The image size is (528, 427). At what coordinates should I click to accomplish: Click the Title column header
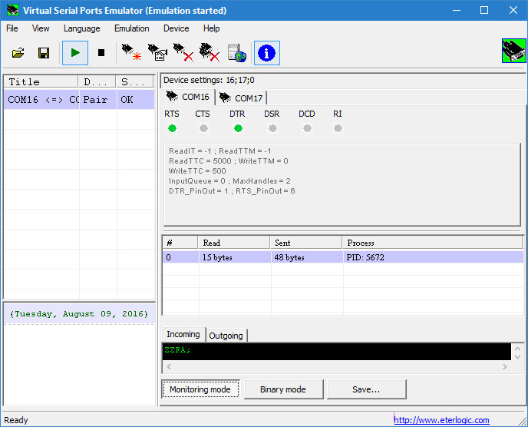tap(41, 82)
